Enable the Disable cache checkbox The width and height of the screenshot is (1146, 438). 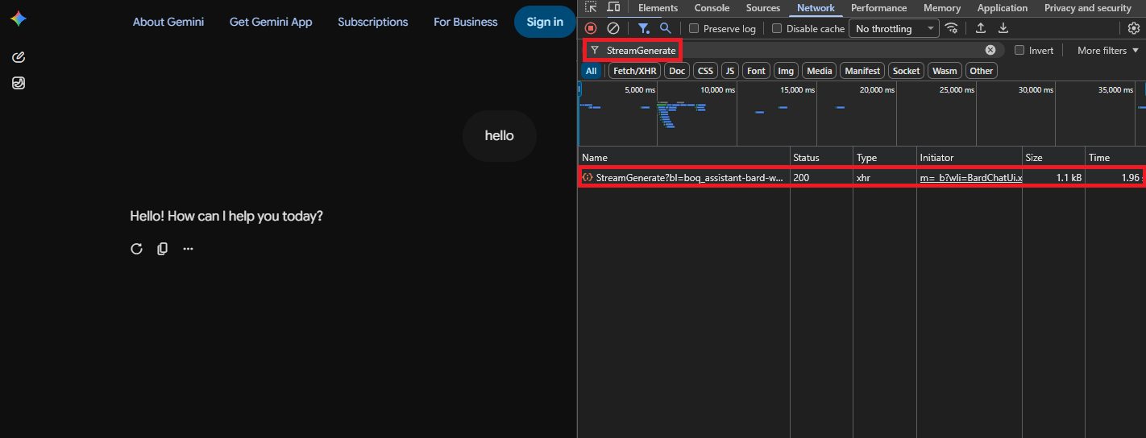(x=777, y=28)
